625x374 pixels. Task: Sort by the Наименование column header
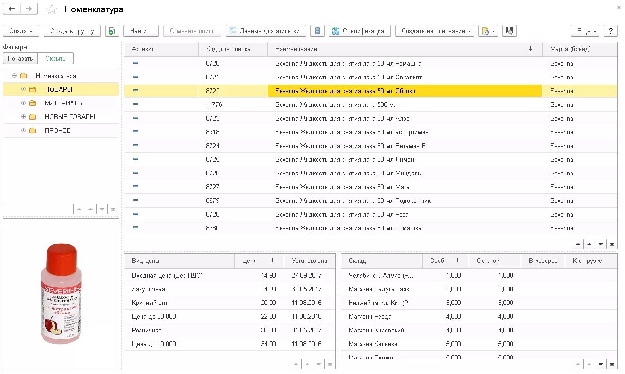coord(405,49)
